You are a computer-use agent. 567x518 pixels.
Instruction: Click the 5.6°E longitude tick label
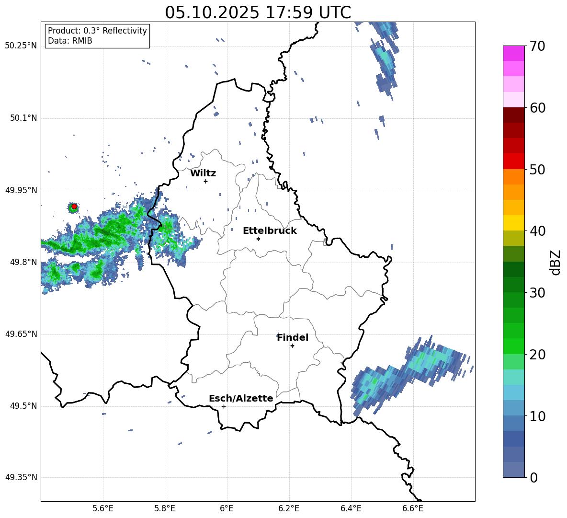click(102, 508)
